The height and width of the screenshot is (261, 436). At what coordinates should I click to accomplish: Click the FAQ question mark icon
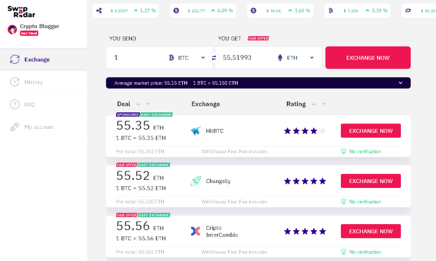coord(15,104)
